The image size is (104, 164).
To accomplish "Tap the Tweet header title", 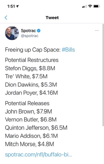I will coord(52,18).
